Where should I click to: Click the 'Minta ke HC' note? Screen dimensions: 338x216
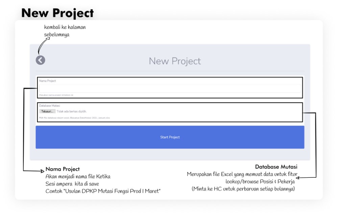(x=243, y=189)
